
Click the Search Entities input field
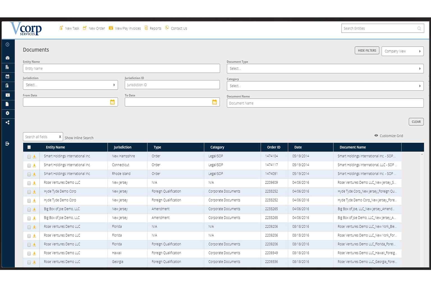point(379,28)
